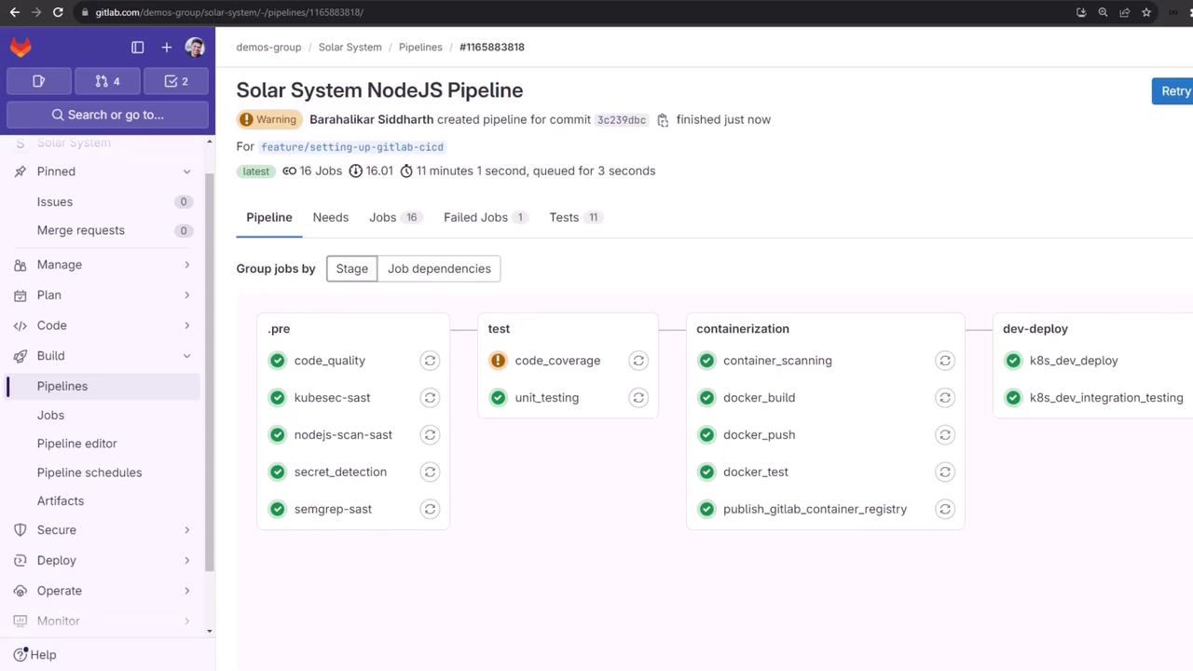Screen dimensions: 1193x671
Task: Group jobs by Job dependencies
Action: pyautogui.click(x=439, y=268)
